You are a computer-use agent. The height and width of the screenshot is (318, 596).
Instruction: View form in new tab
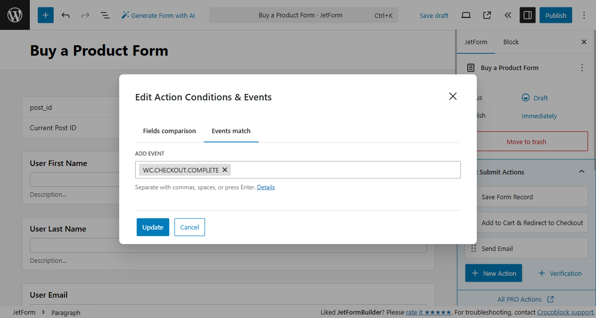[487, 15]
